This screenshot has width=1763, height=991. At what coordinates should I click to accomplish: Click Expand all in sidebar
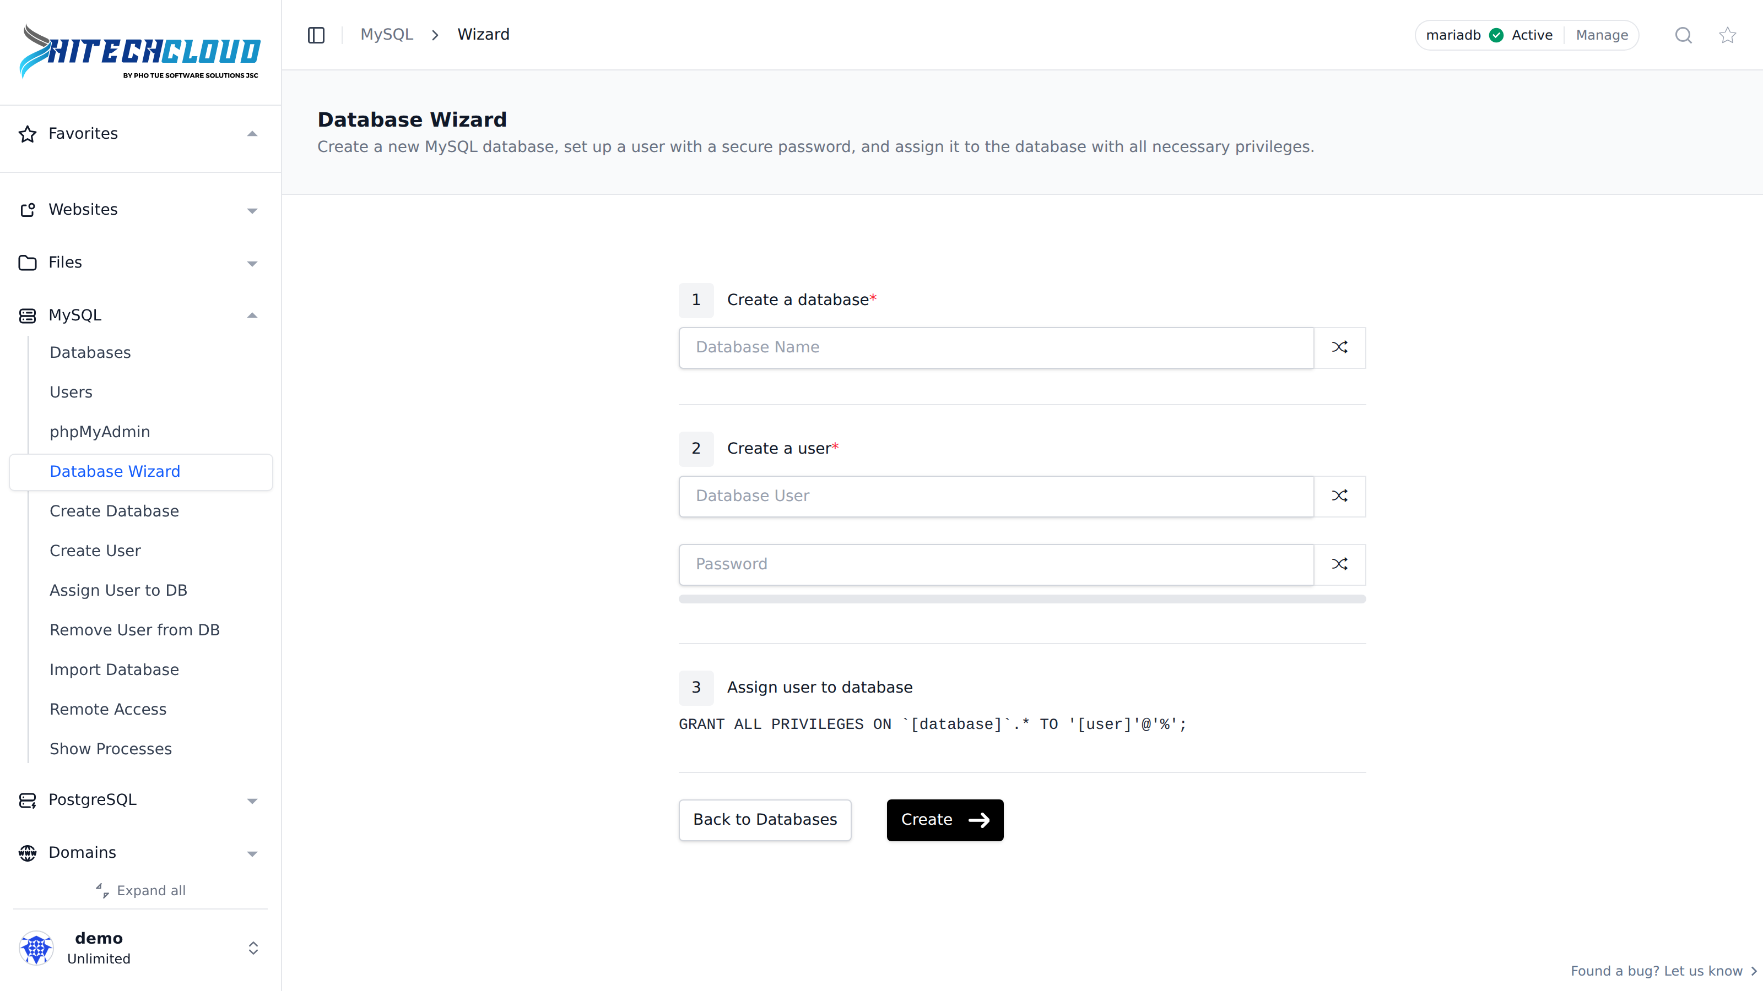[x=140, y=890]
